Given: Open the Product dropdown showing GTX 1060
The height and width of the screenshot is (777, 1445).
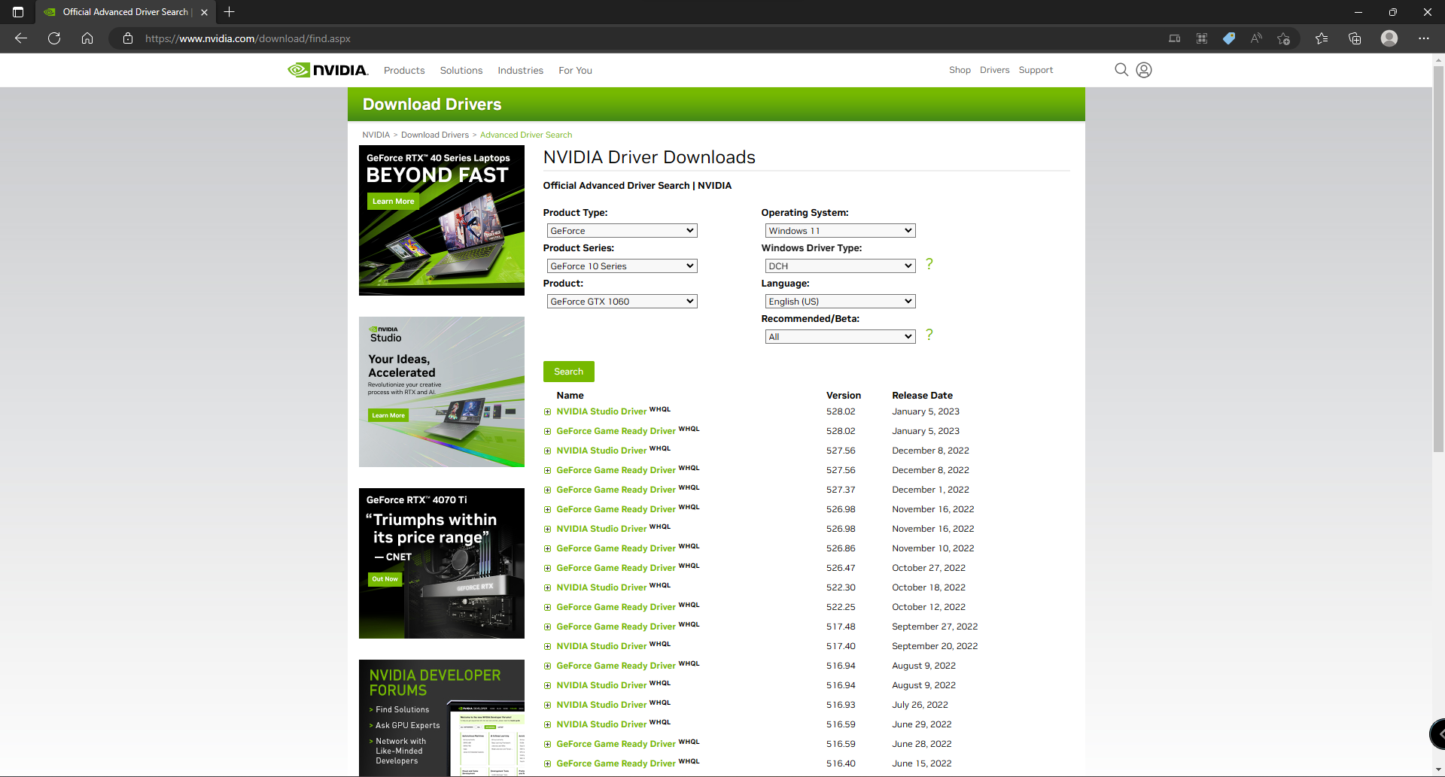Looking at the screenshot, I should [x=622, y=302].
